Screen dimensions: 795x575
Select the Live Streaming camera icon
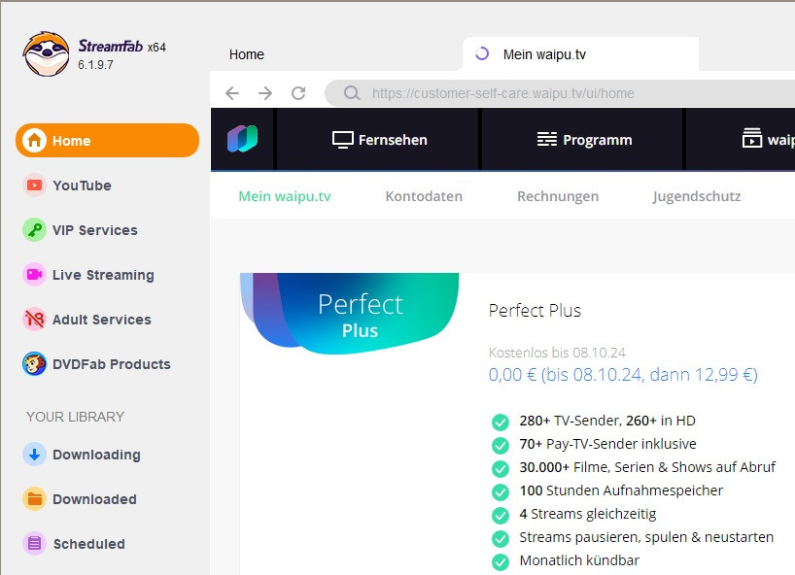pyautogui.click(x=35, y=275)
